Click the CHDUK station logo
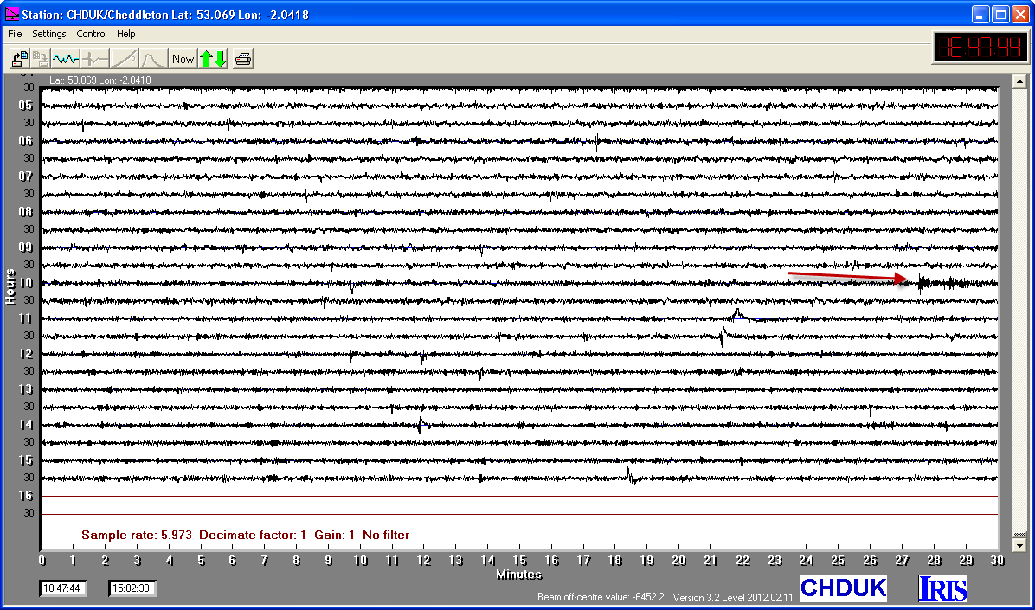The width and height of the screenshot is (1035, 610). (x=843, y=587)
